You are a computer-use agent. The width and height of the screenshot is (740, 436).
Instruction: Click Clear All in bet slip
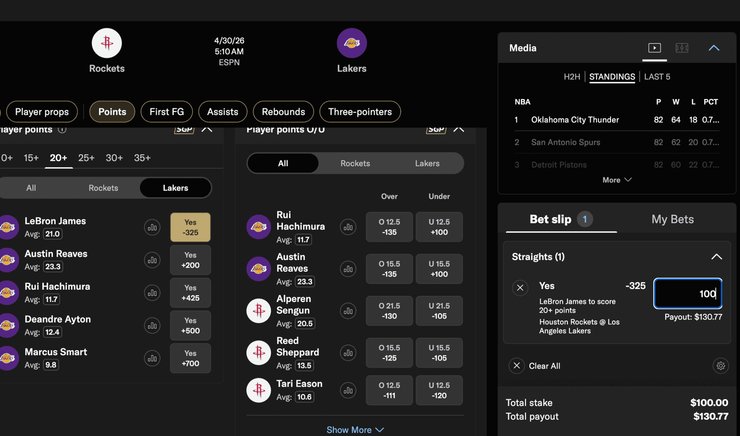click(x=544, y=366)
